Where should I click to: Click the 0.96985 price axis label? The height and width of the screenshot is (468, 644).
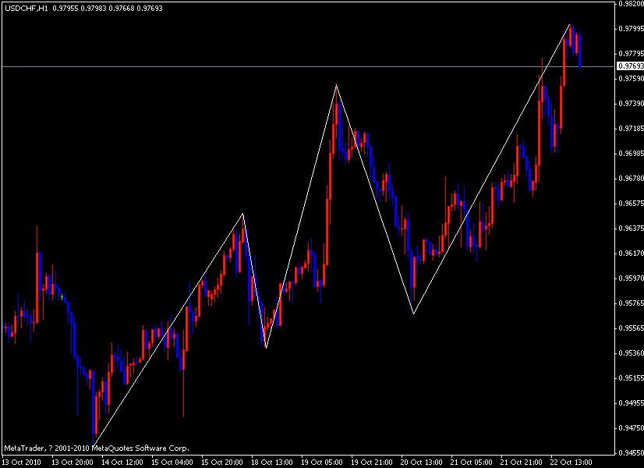(631, 154)
